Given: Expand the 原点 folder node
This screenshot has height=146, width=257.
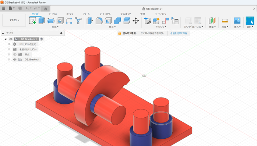Looking at the screenshot, I should pyautogui.click(x=9, y=54).
